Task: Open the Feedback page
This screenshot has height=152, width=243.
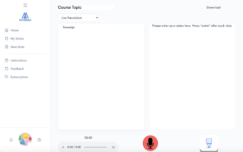Action: click(17, 69)
